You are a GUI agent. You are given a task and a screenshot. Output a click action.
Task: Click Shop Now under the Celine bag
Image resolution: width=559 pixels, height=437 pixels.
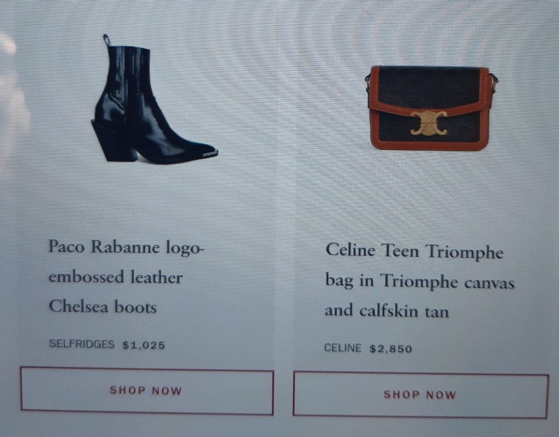(420, 395)
